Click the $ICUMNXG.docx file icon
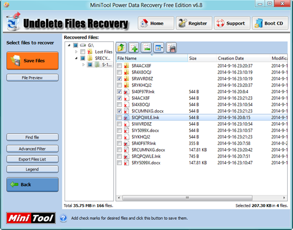The image size is (293, 230). pos(126,111)
